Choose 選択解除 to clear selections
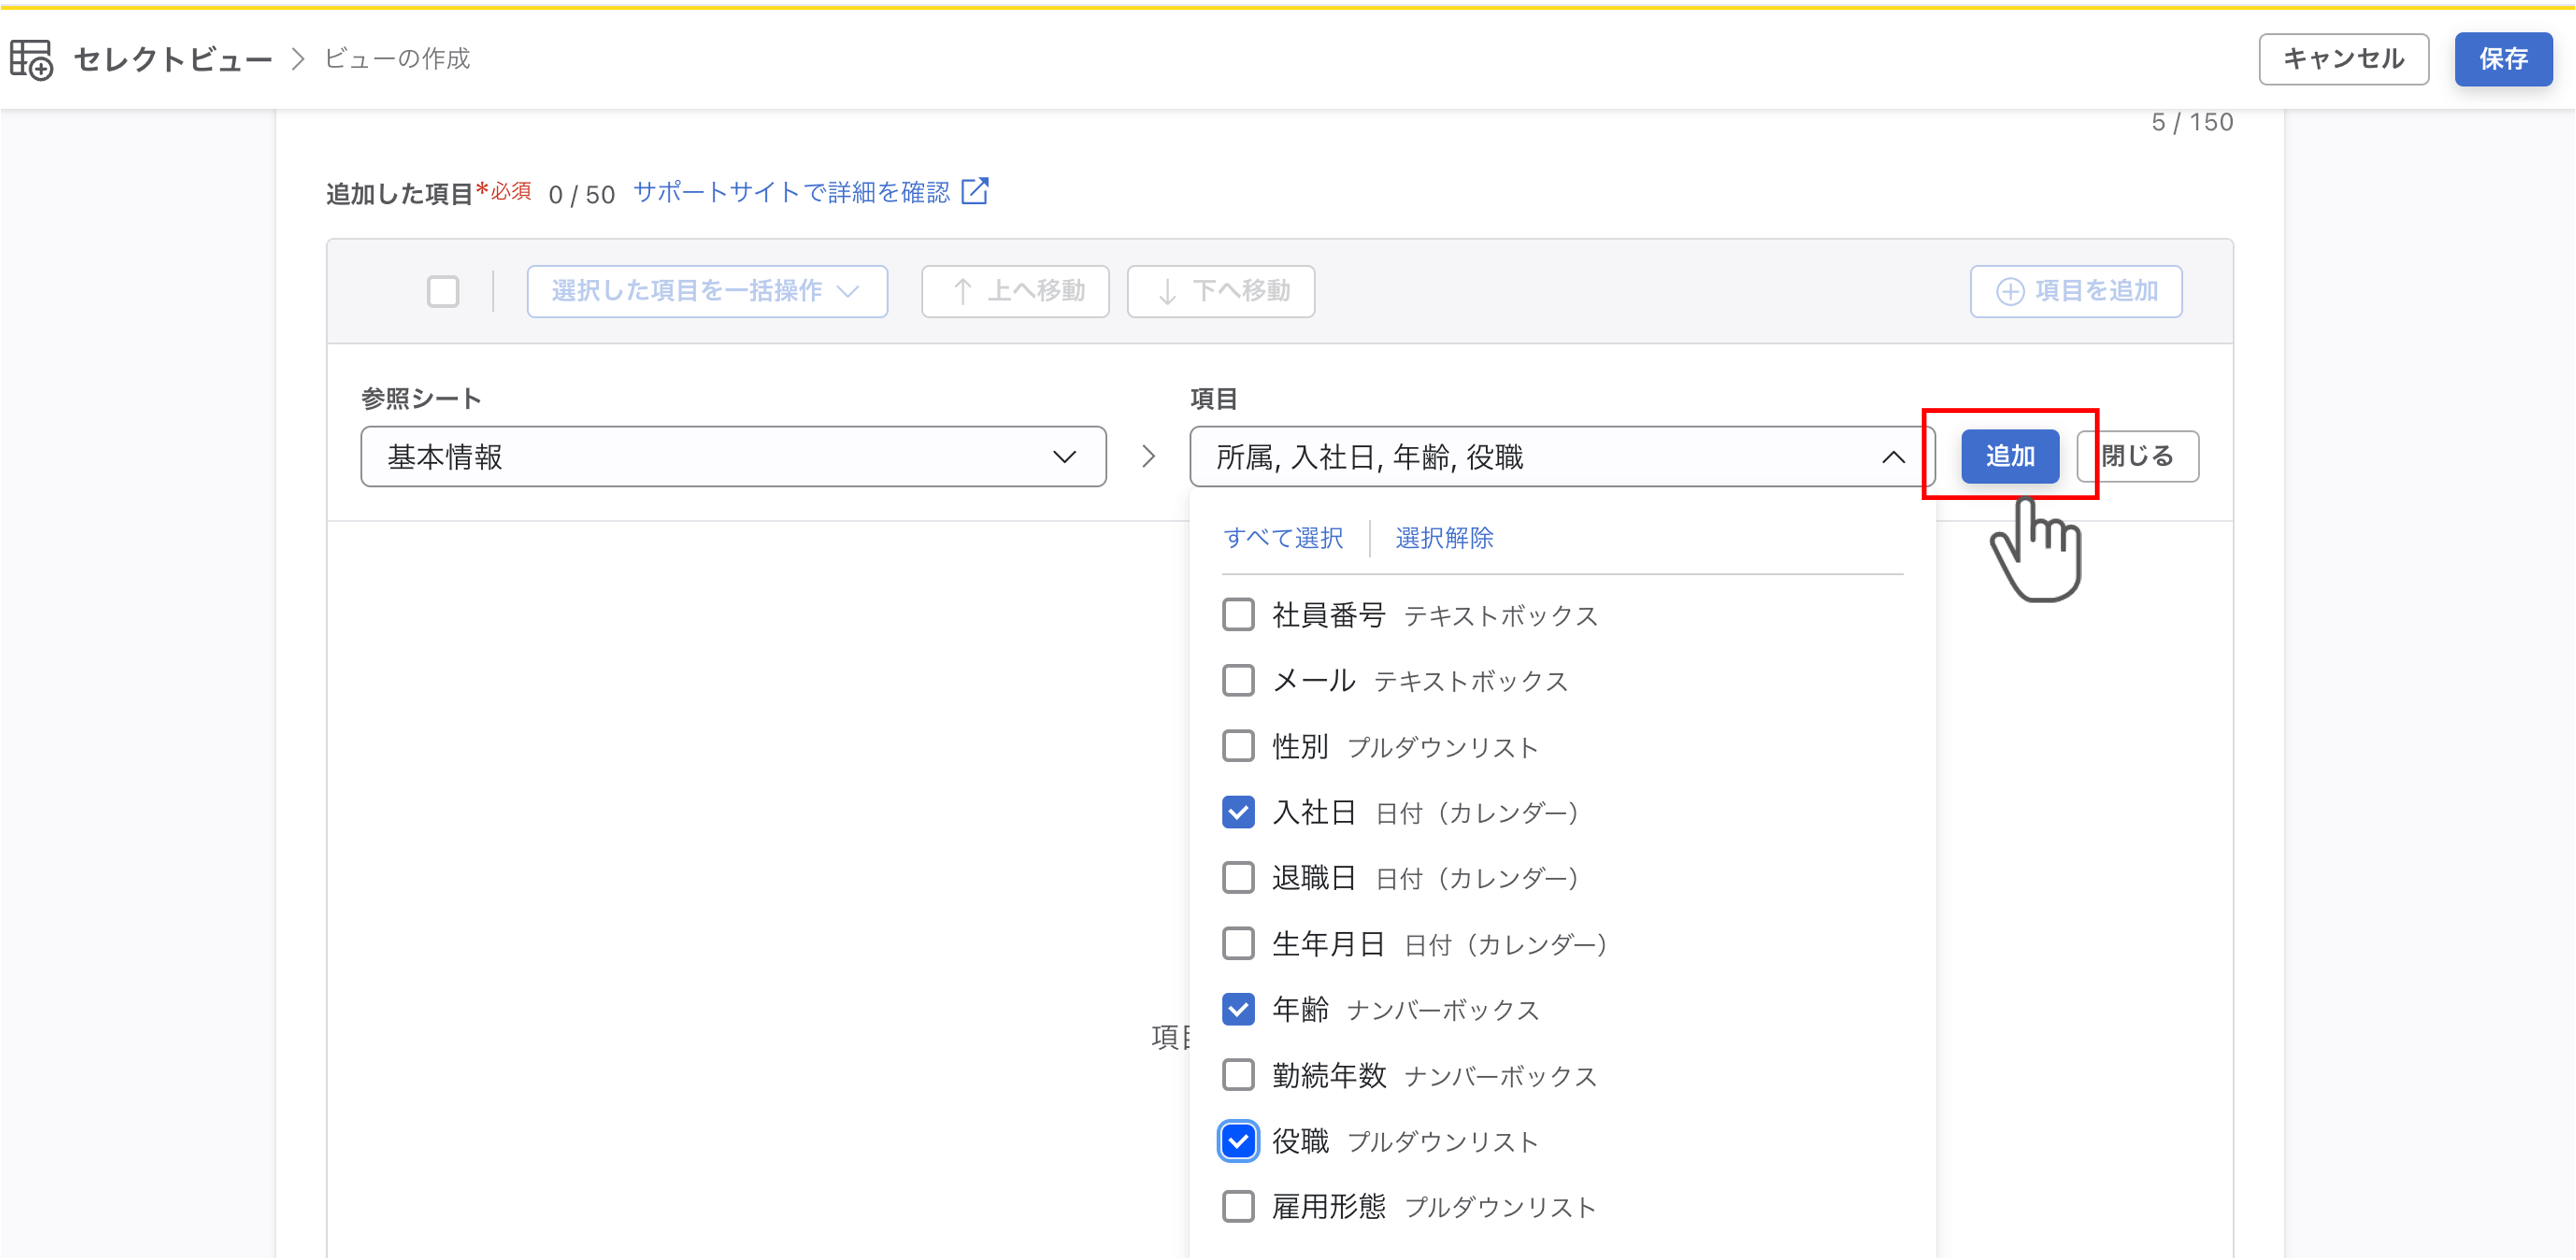This screenshot has height=1260, width=2576. (x=1444, y=538)
